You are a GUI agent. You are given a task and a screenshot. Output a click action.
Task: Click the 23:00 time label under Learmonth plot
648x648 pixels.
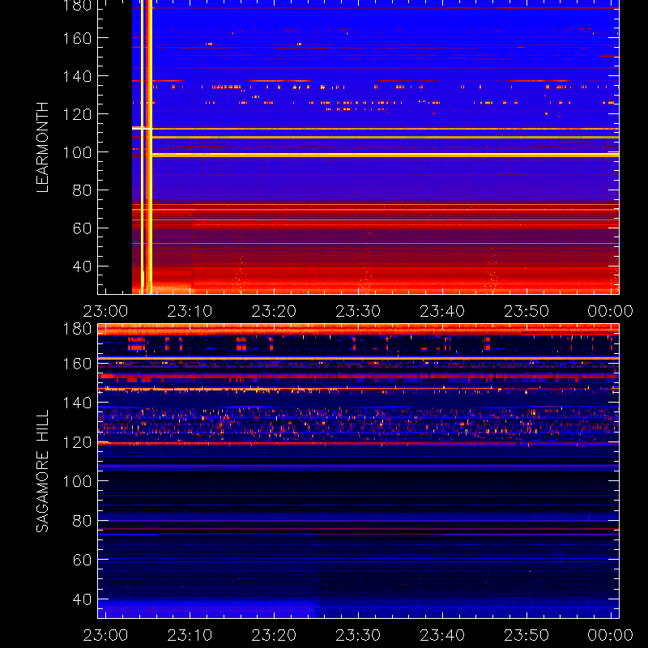pyautogui.click(x=106, y=311)
